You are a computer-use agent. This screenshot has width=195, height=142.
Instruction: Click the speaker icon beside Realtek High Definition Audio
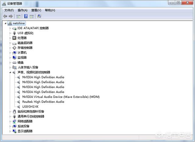pos(19,102)
